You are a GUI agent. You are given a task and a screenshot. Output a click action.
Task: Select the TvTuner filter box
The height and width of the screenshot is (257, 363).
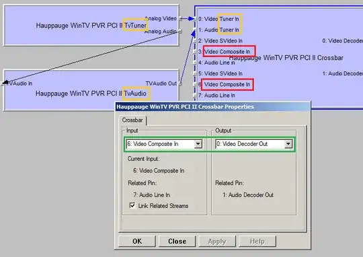pos(91,26)
